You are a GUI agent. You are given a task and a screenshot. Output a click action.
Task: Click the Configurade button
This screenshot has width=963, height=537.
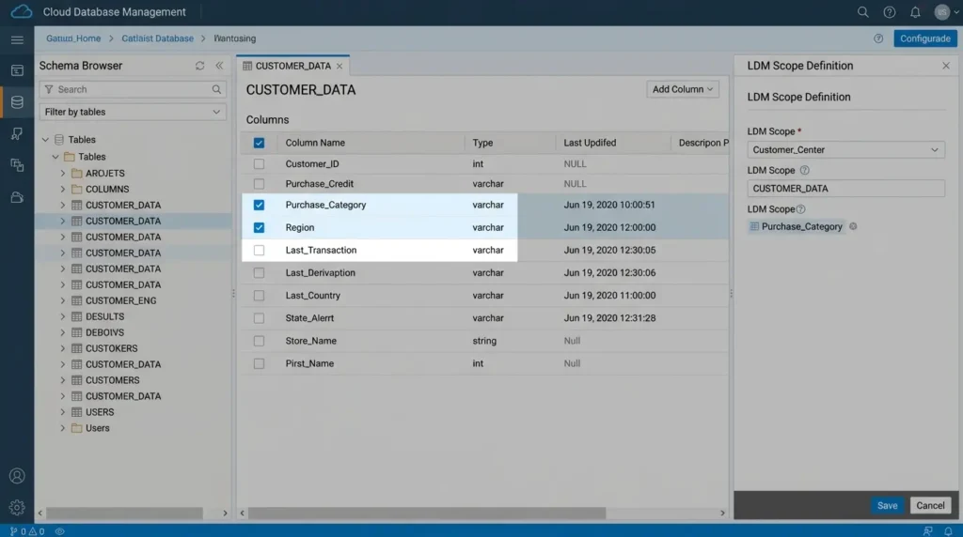[925, 38]
